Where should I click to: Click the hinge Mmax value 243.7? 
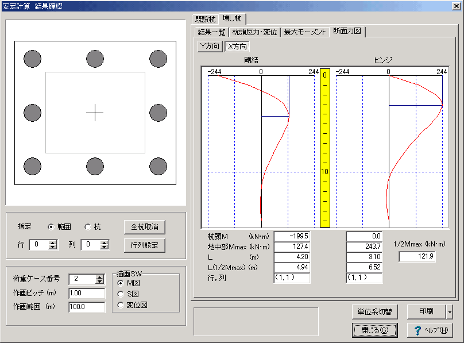(x=364, y=247)
